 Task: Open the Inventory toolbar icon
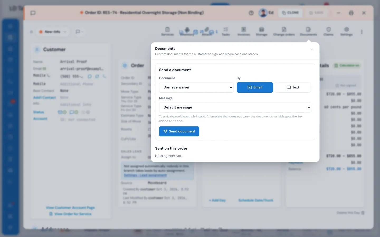[187, 31]
